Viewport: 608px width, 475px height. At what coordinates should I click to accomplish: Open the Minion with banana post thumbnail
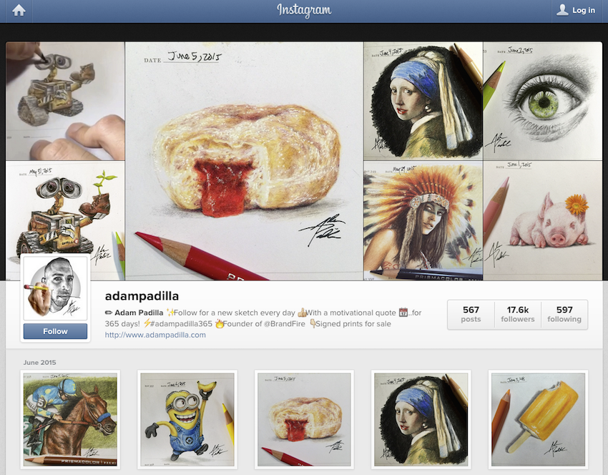(187, 419)
